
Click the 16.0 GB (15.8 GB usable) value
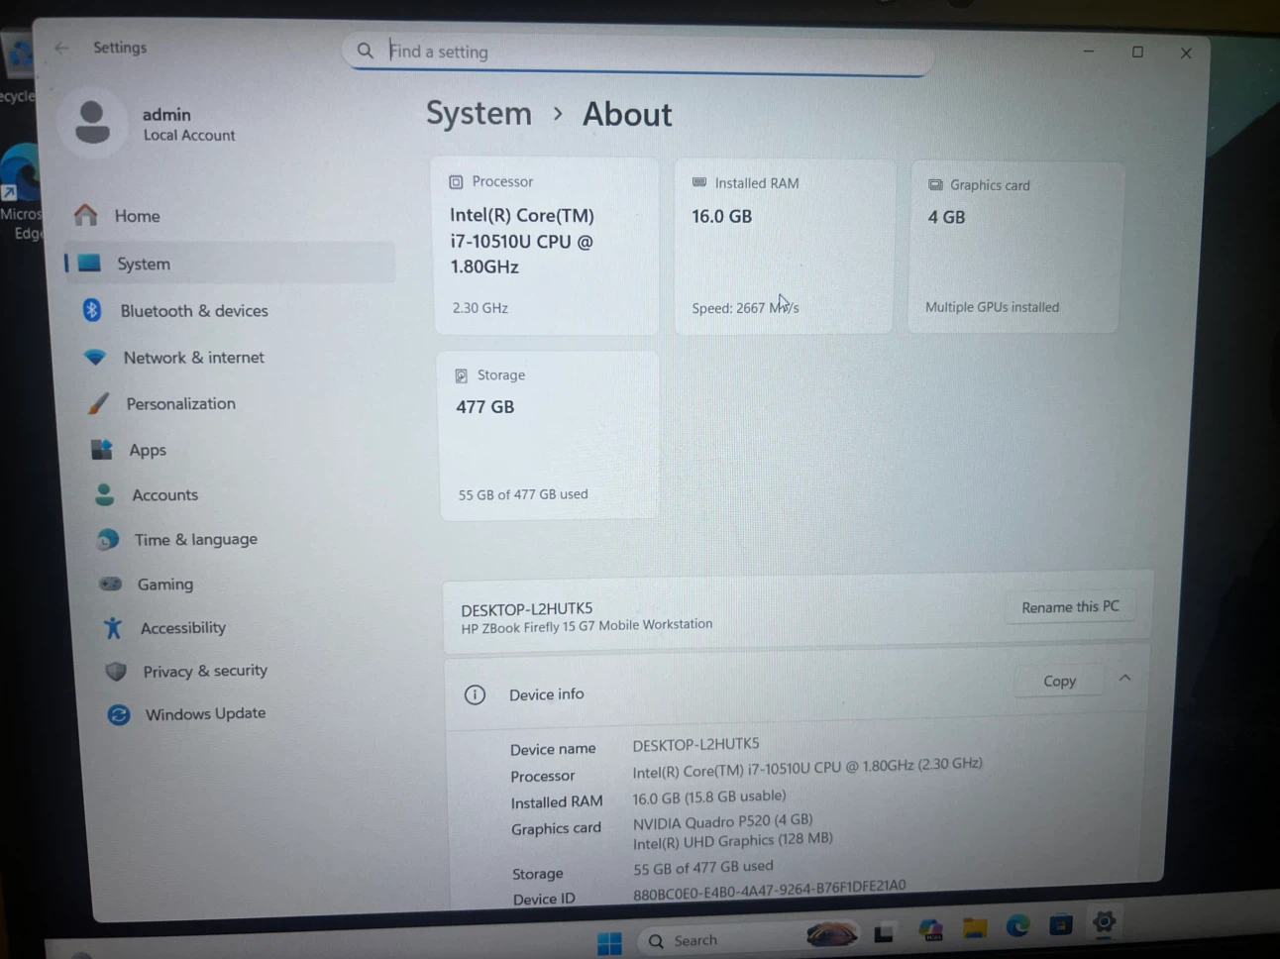click(x=709, y=797)
